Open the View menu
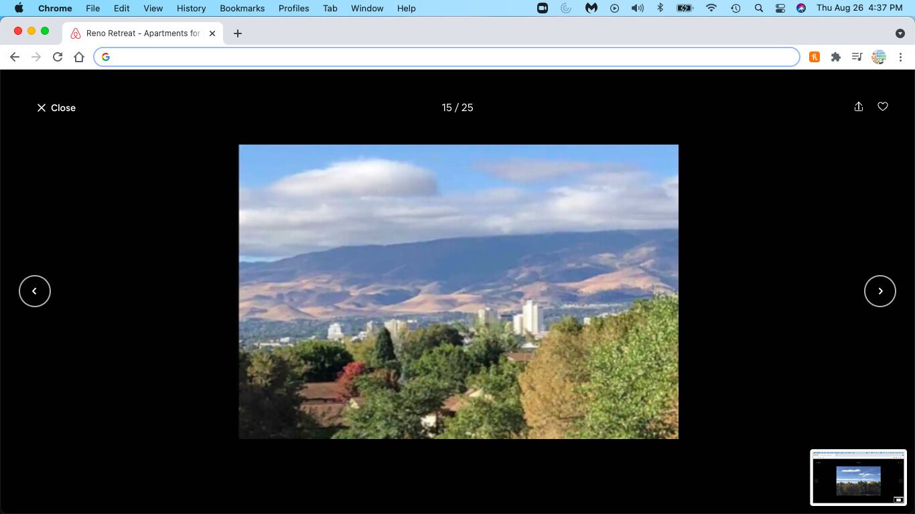The width and height of the screenshot is (915, 514). 153,8
